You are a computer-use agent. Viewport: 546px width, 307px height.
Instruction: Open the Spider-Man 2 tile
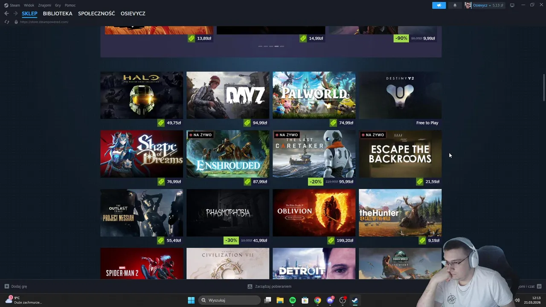pyautogui.click(x=142, y=264)
